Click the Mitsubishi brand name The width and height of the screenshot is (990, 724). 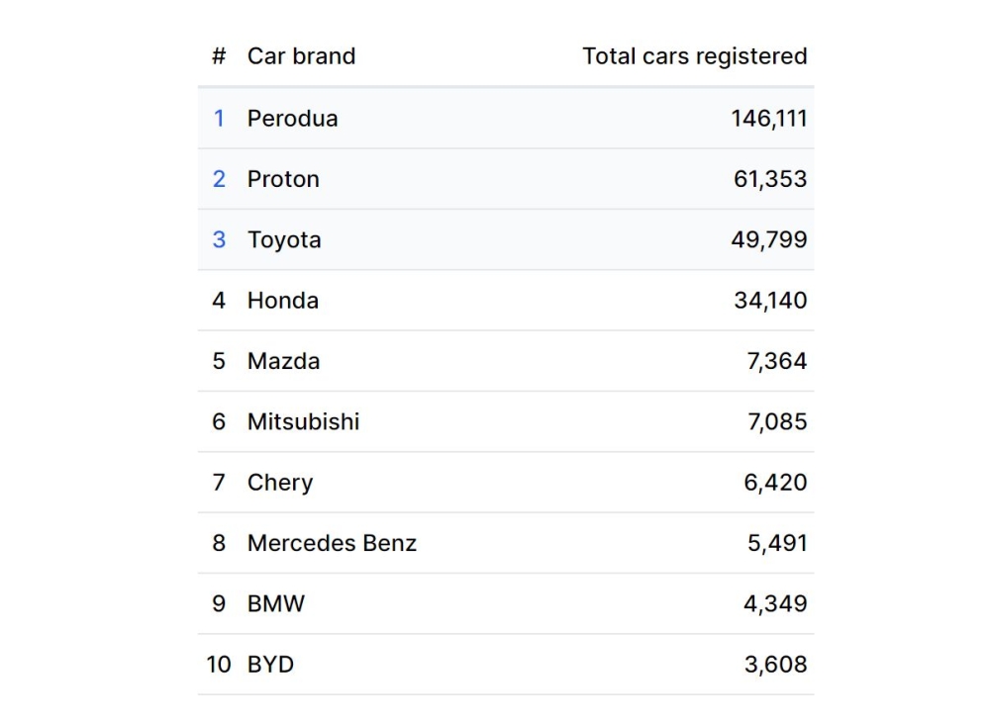303,422
